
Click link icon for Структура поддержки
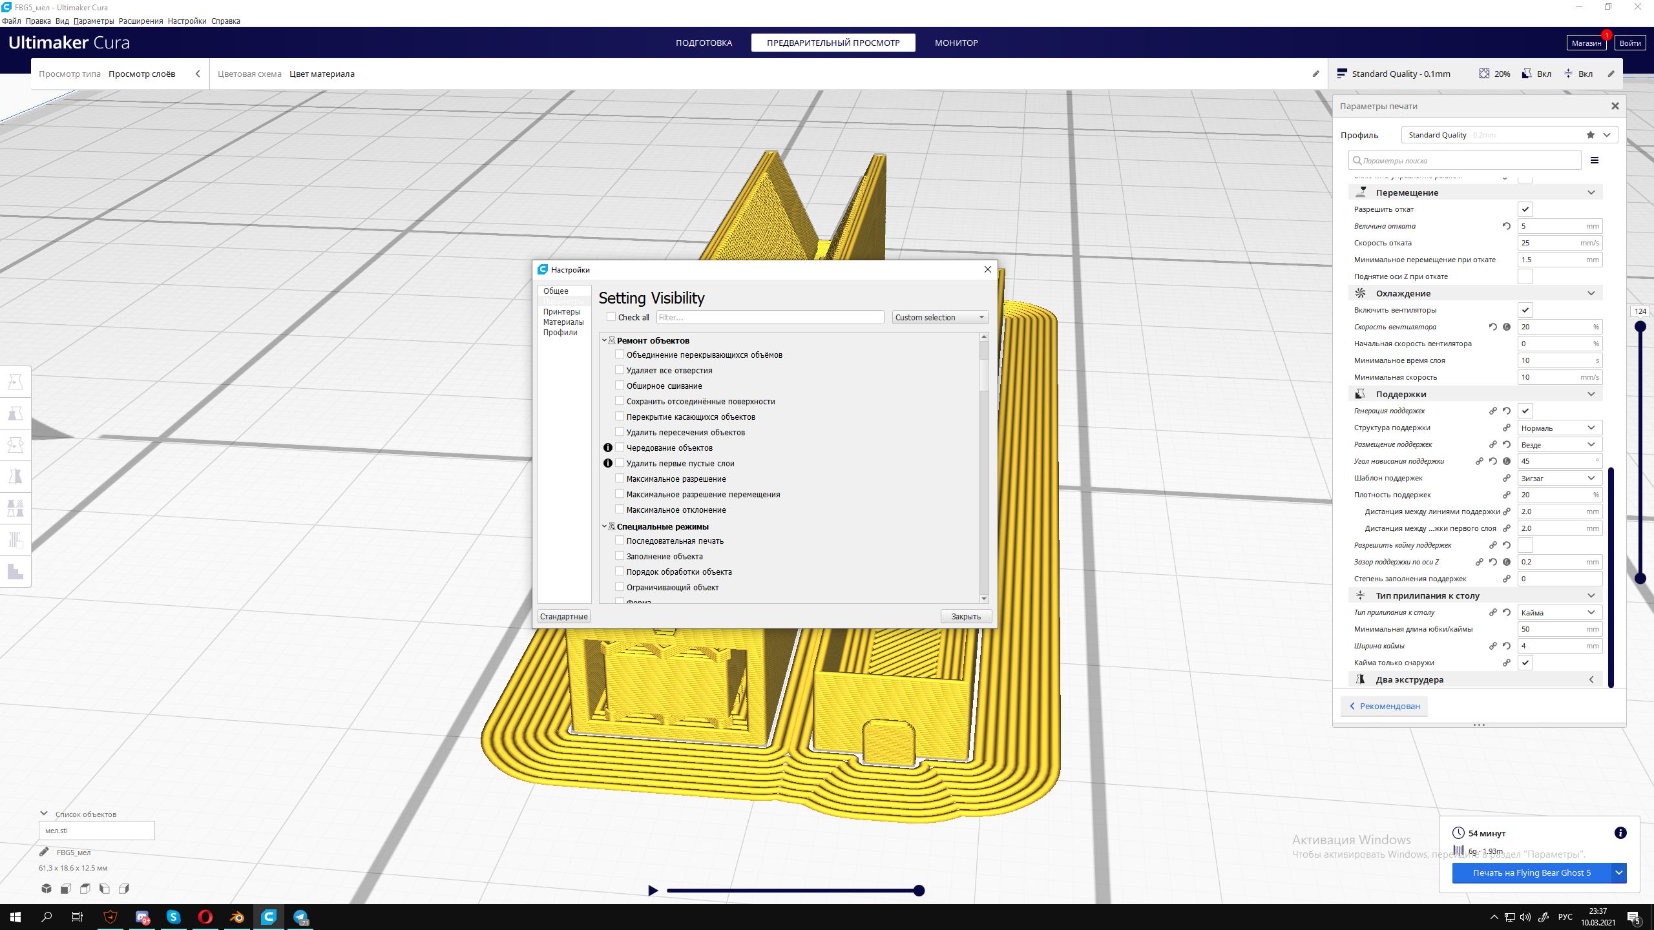coord(1506,428)
